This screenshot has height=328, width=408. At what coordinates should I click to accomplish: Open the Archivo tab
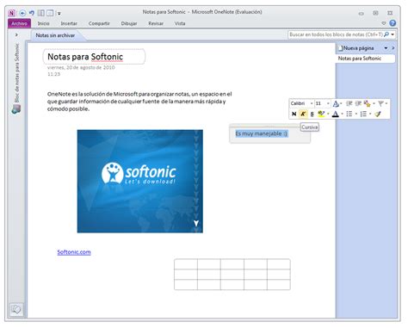[x=19, y=23]
